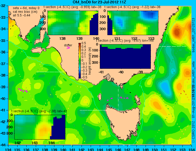Screen dimensions: 196x151
Task: Click the 0.5 tick on the colorbar
Action: [84, 43]
